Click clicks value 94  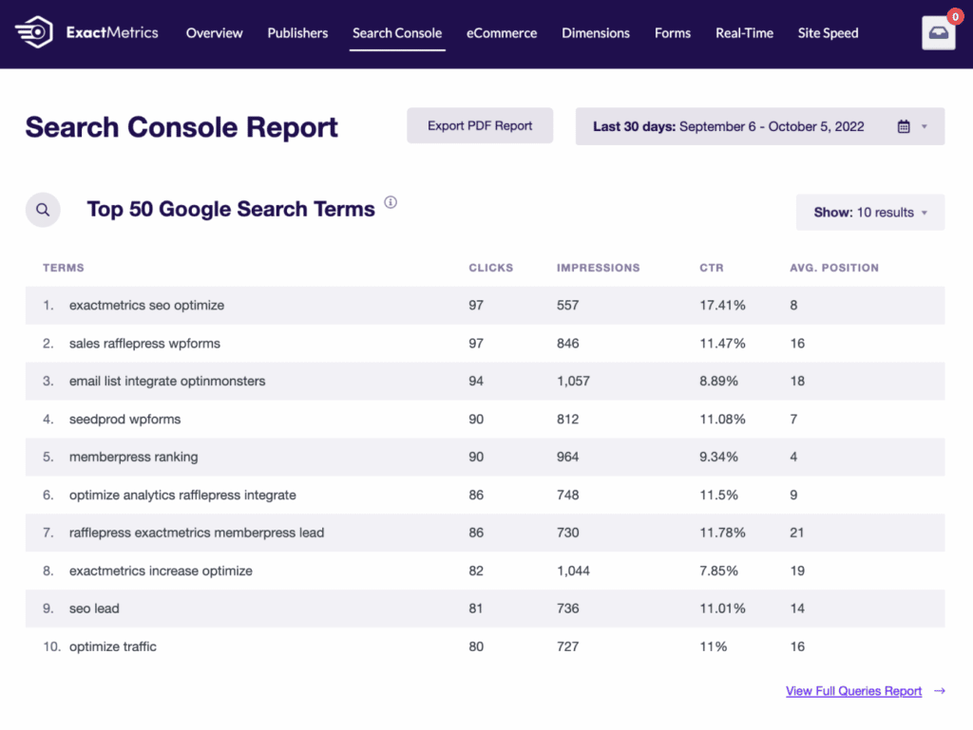click(x=476, y=381)
